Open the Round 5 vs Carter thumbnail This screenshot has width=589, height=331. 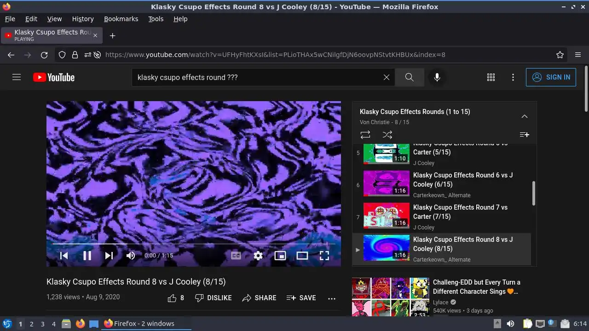(x=387, y=154)
